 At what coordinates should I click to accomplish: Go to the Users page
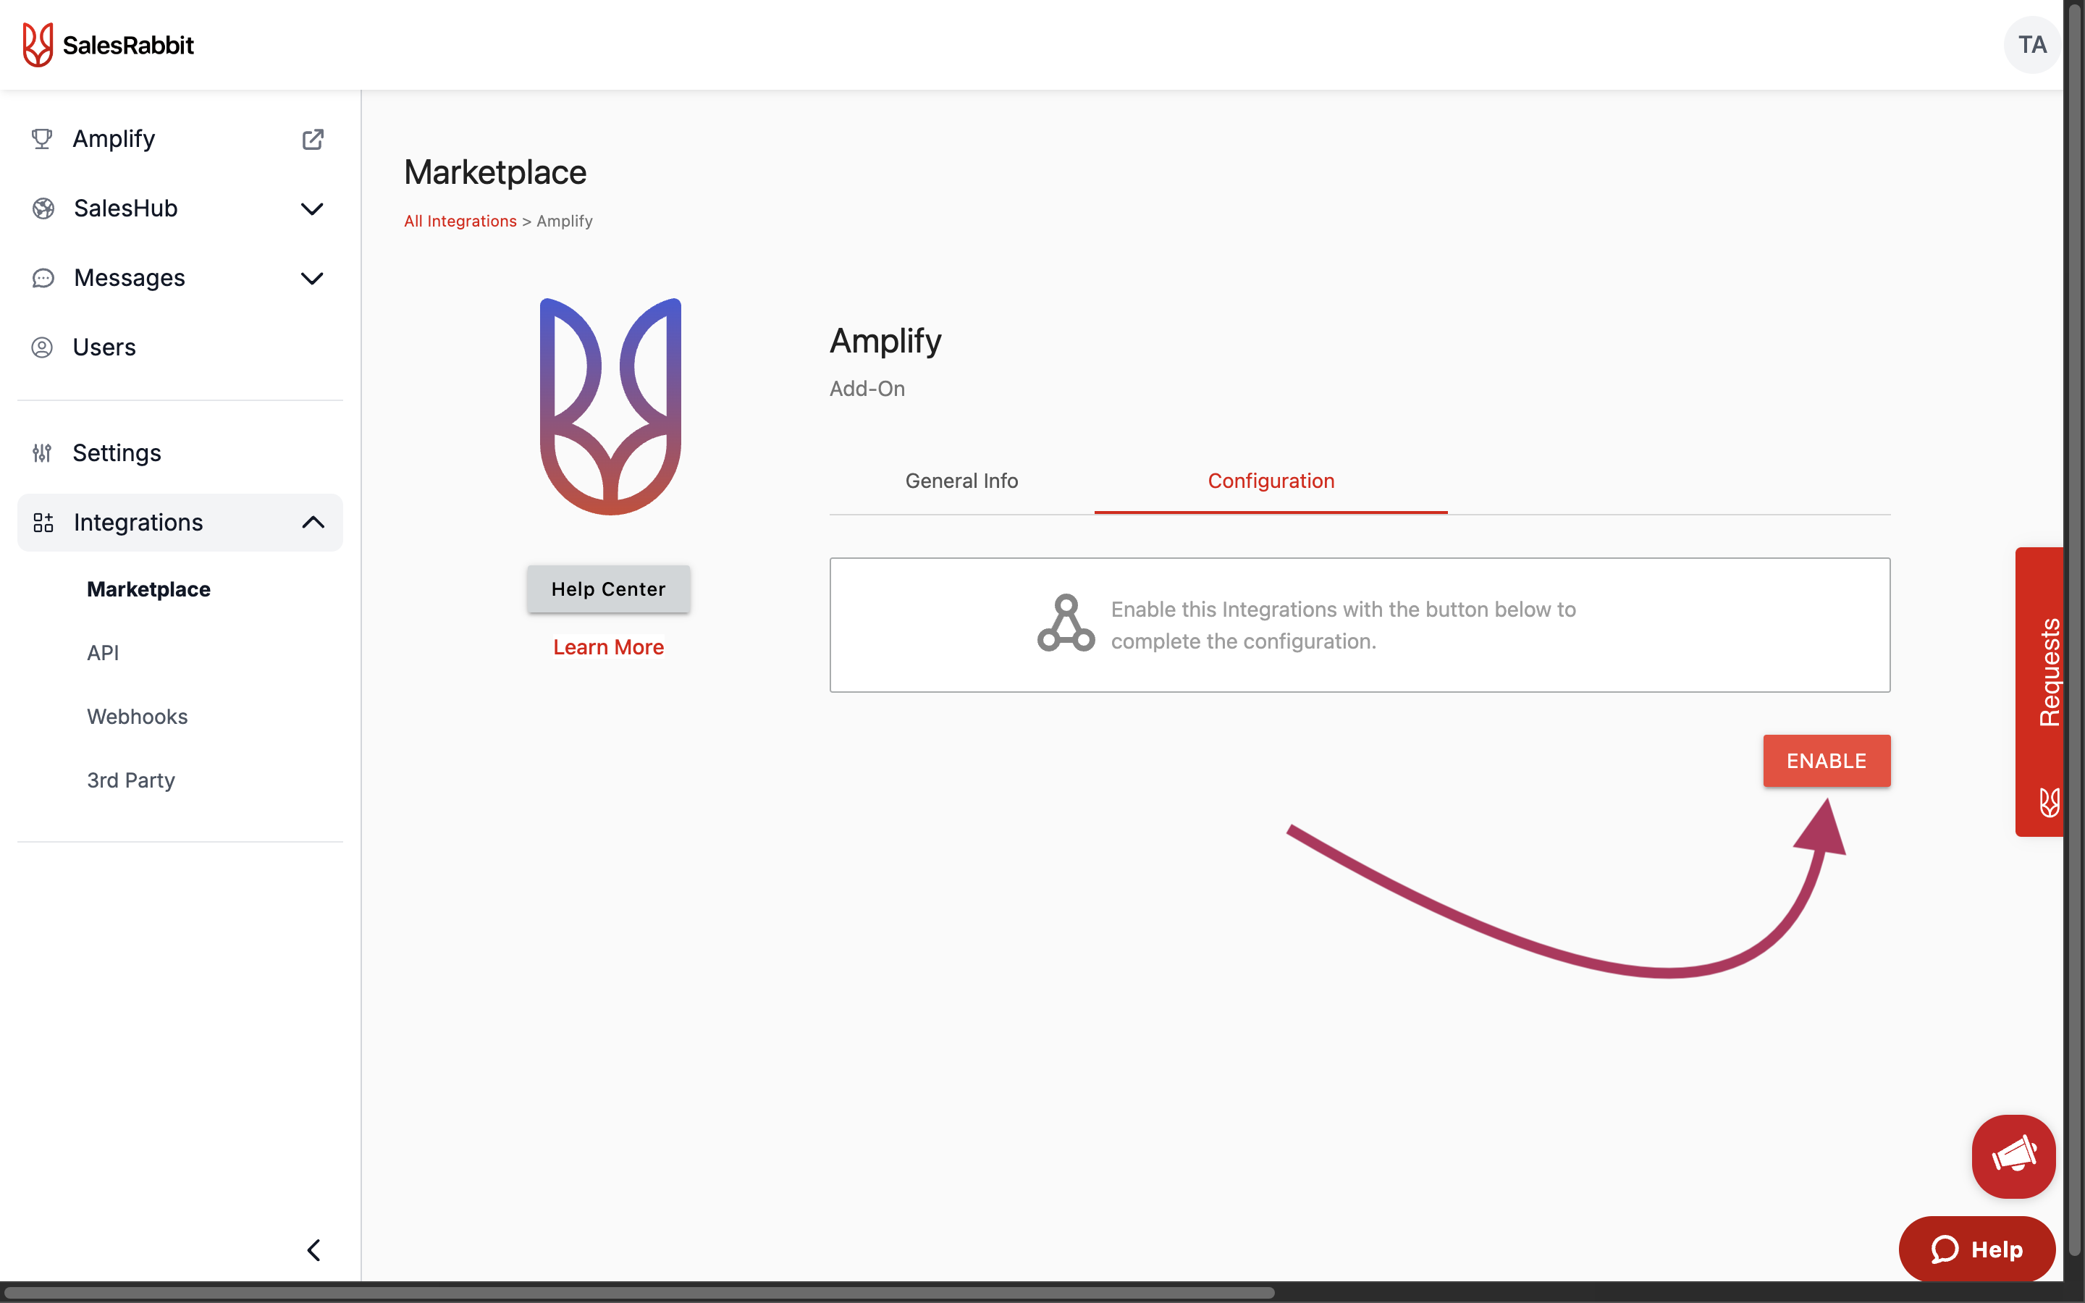[x=180, y=347]
